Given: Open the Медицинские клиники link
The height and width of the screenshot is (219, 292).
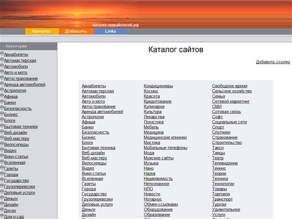Looking at the screenshot, I should coord(165,137).
